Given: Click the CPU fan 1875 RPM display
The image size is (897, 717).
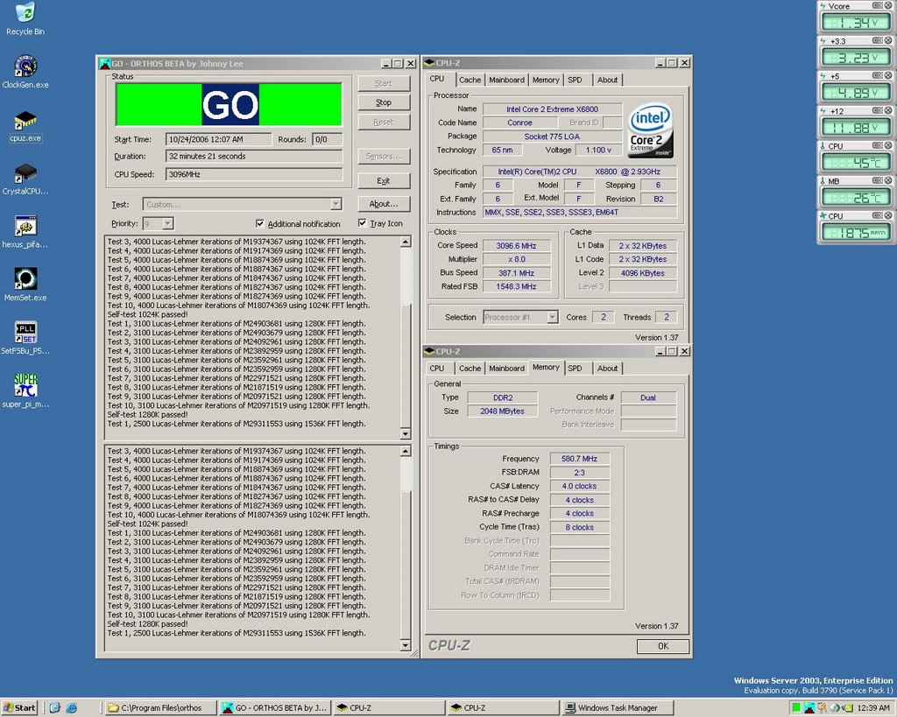Looking at the screenshot, I should (855, 233).
